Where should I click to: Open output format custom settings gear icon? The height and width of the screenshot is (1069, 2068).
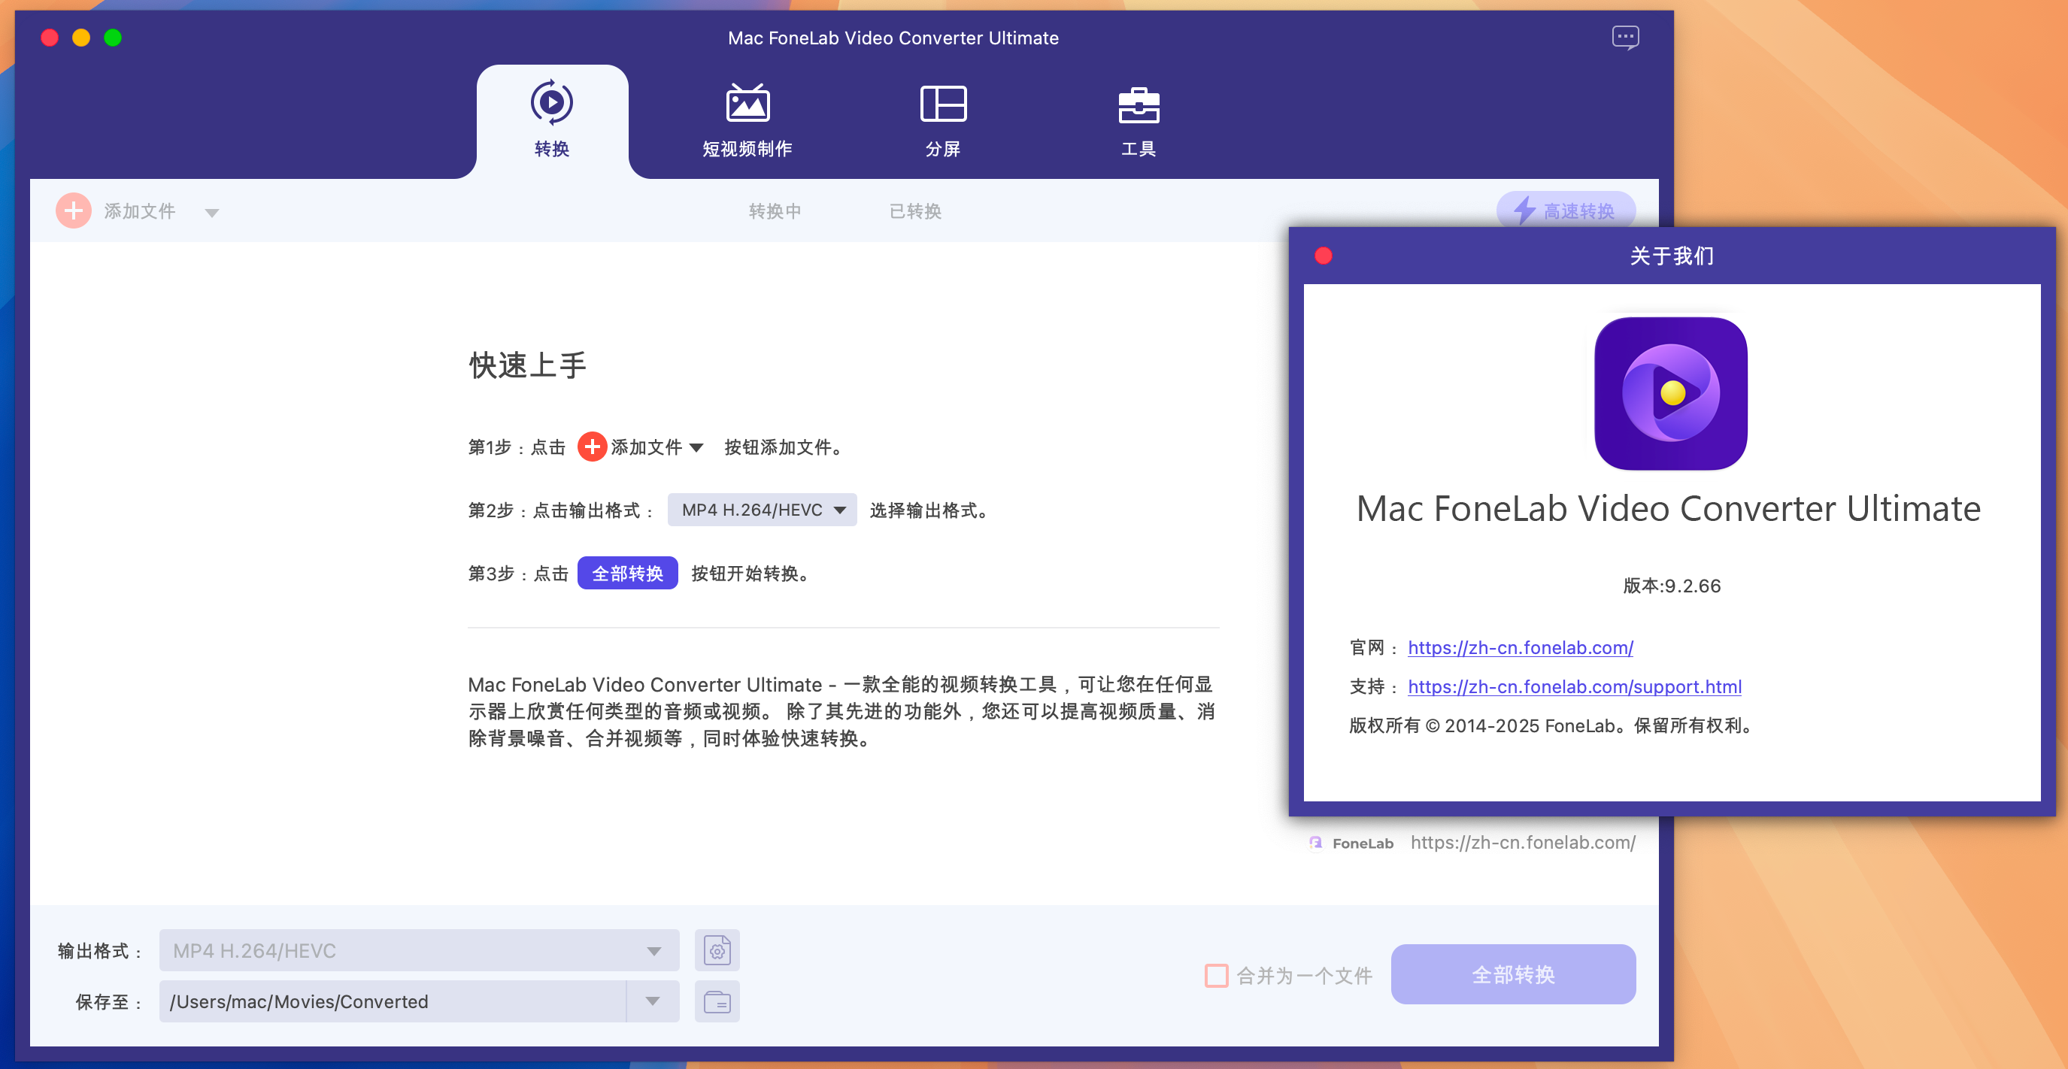point(717,950)
